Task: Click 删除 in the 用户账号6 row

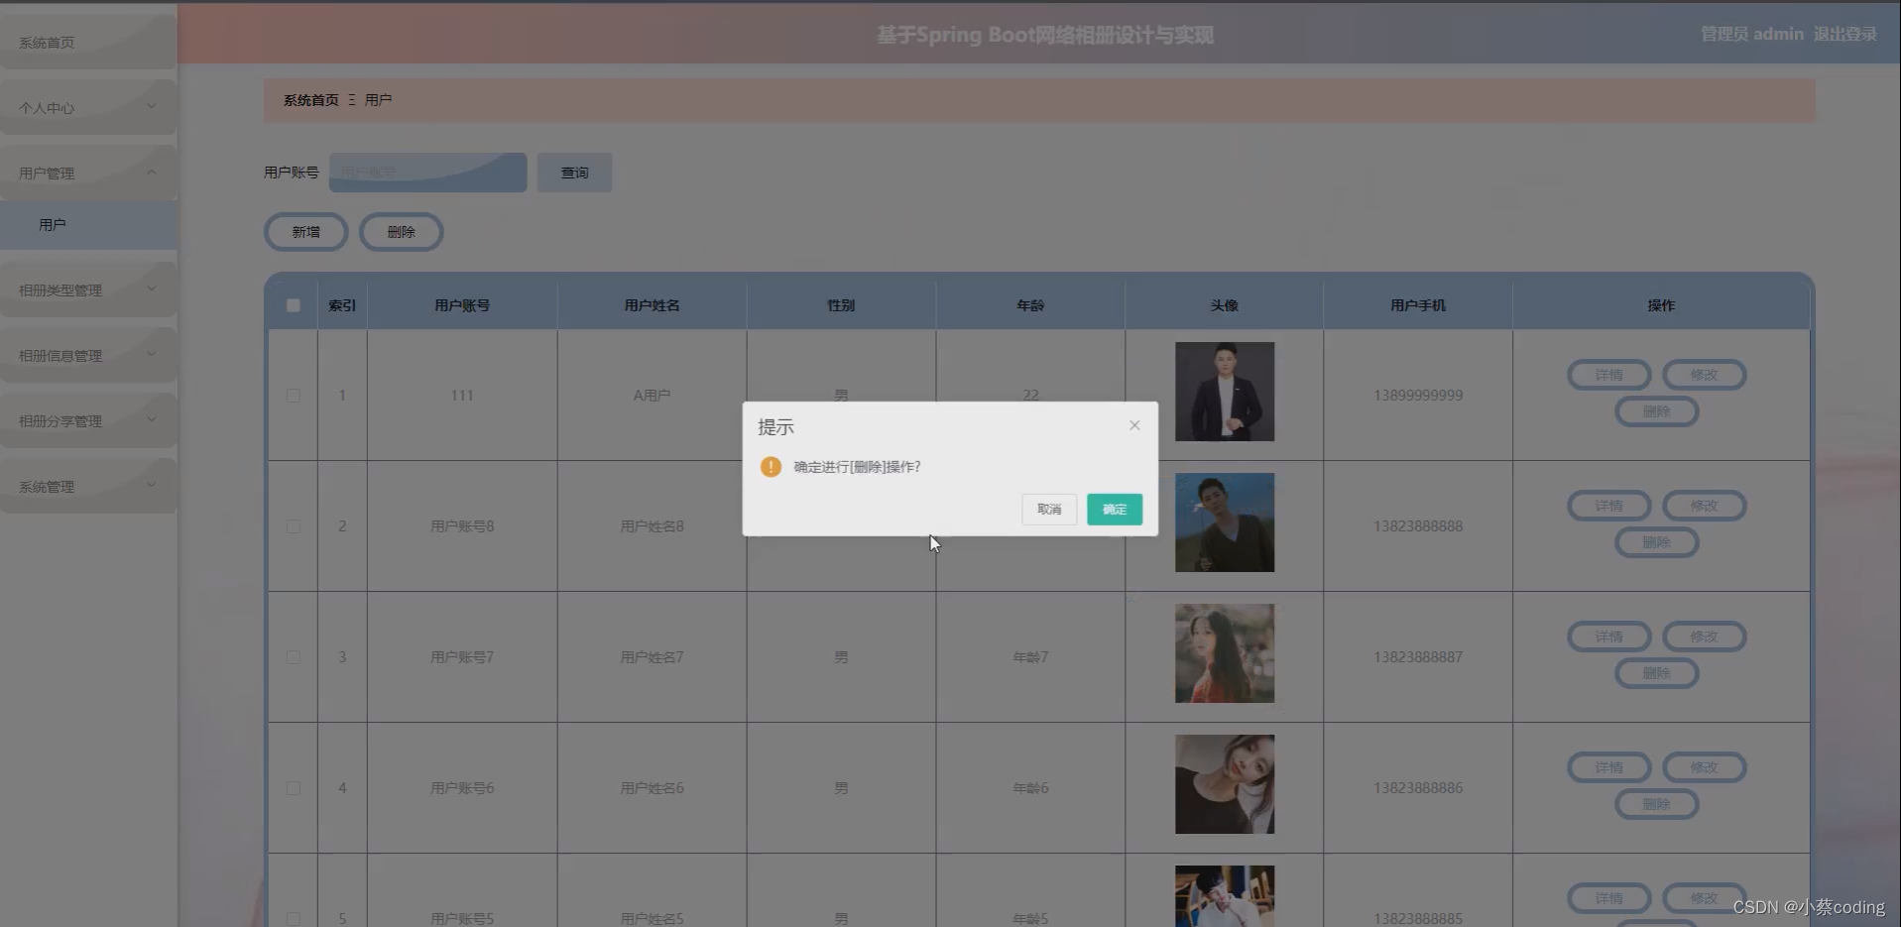Action: 1656,804
